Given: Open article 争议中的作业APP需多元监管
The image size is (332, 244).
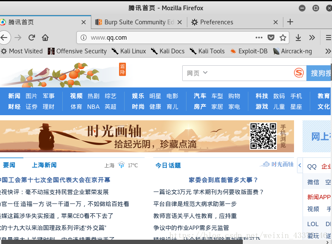Looking at the screenshot, I should pos(191,228).
